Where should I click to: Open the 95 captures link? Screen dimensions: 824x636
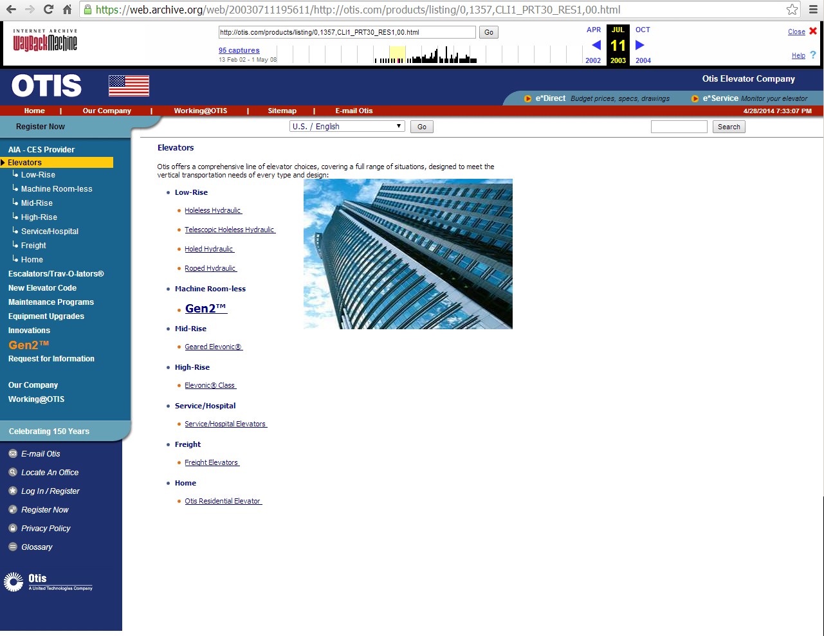pyautogui.click(x=239, y=50)
